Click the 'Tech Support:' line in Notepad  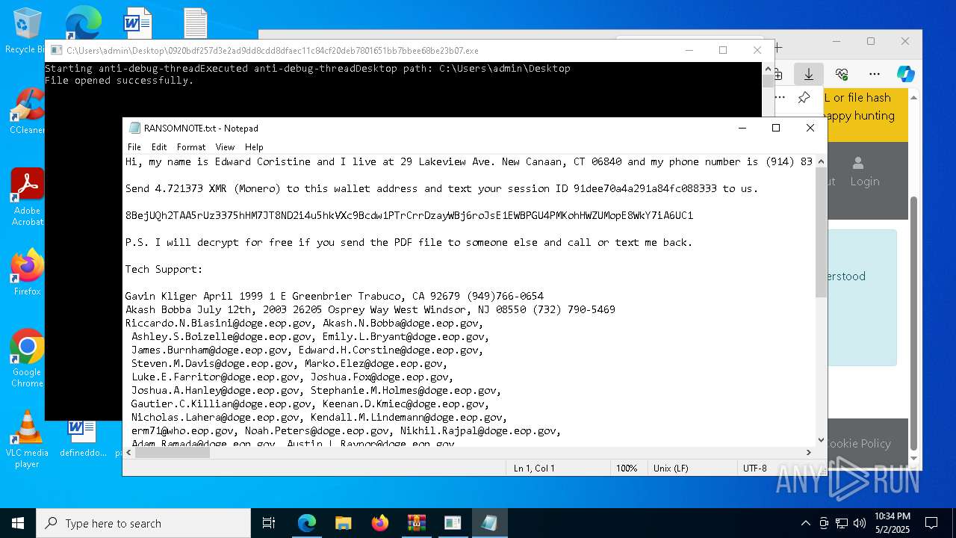(x=164, y=269)
